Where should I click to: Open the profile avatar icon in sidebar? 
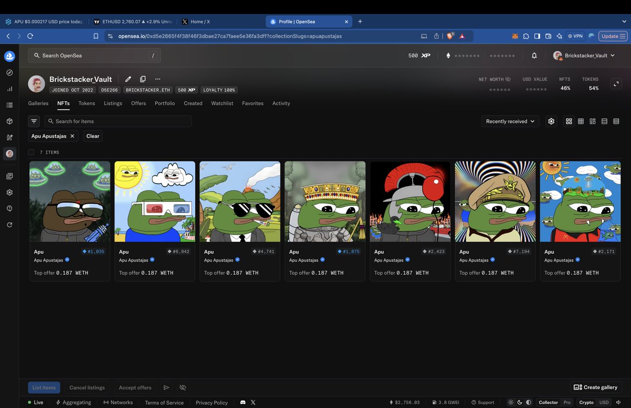[x=9, y=154]
